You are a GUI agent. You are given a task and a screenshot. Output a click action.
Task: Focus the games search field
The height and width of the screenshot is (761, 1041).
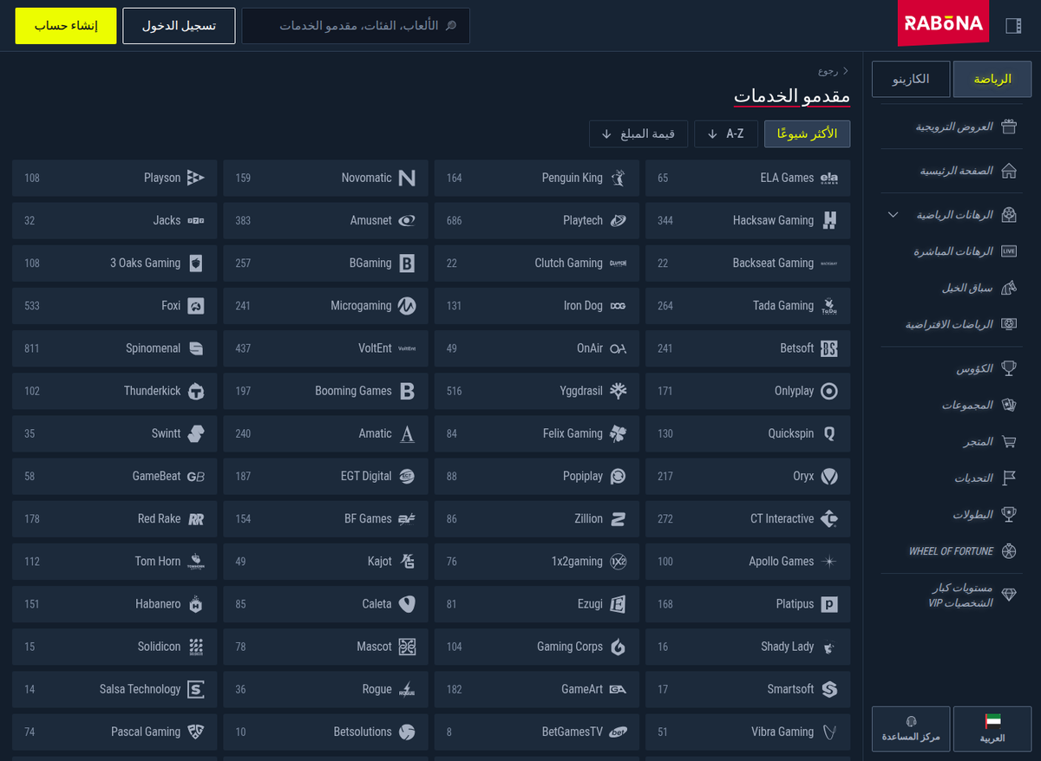[356, 26]
